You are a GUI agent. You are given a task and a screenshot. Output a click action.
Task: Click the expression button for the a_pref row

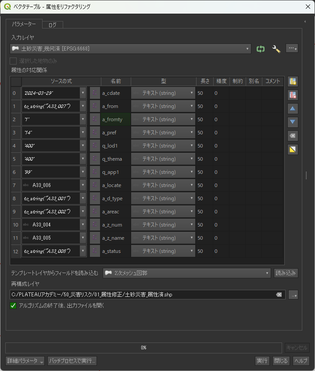click(x=95, y=133)
